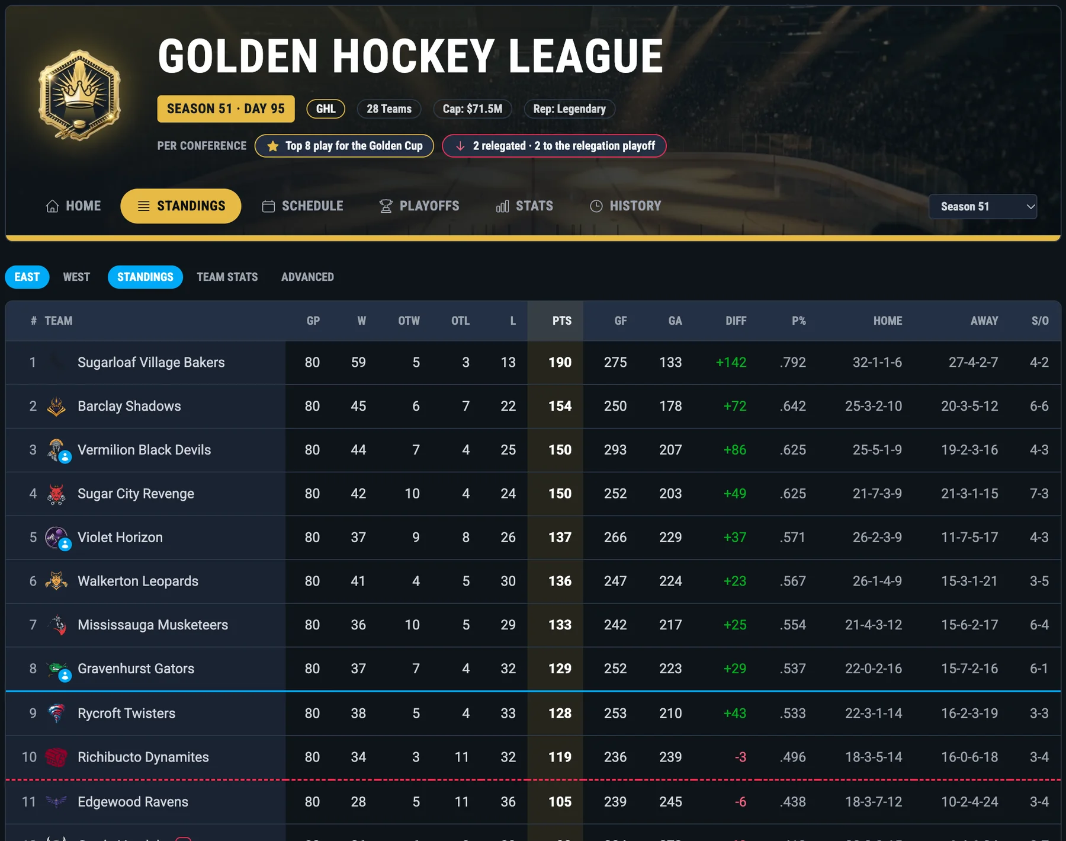Click the bar chart icon beside Stats
This screenshot has width=1066, height=841.
click(x=503, y=206)
